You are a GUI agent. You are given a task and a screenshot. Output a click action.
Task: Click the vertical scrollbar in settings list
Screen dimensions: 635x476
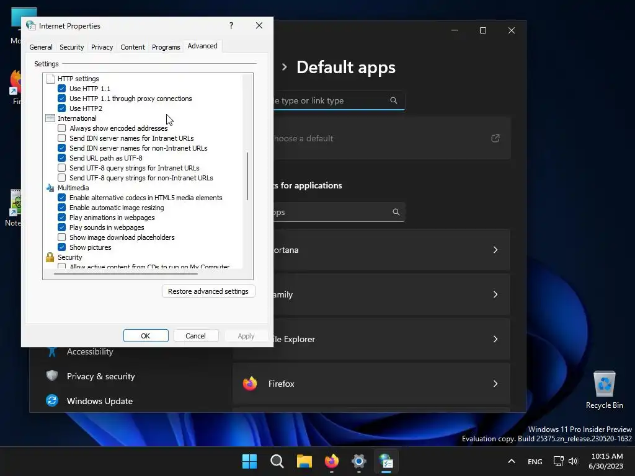click(247, 175)
